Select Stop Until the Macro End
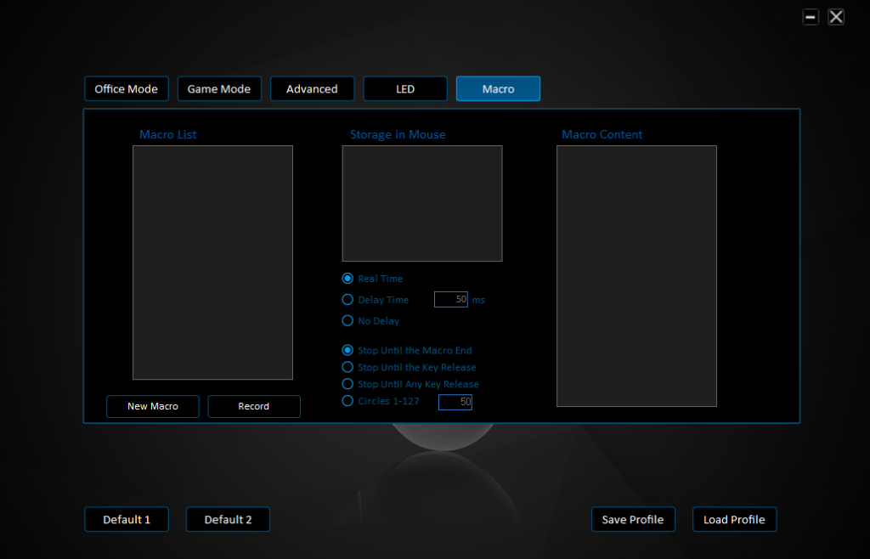Image resolution: width=870 pixels, height=559 pixels. pos(347,350)
